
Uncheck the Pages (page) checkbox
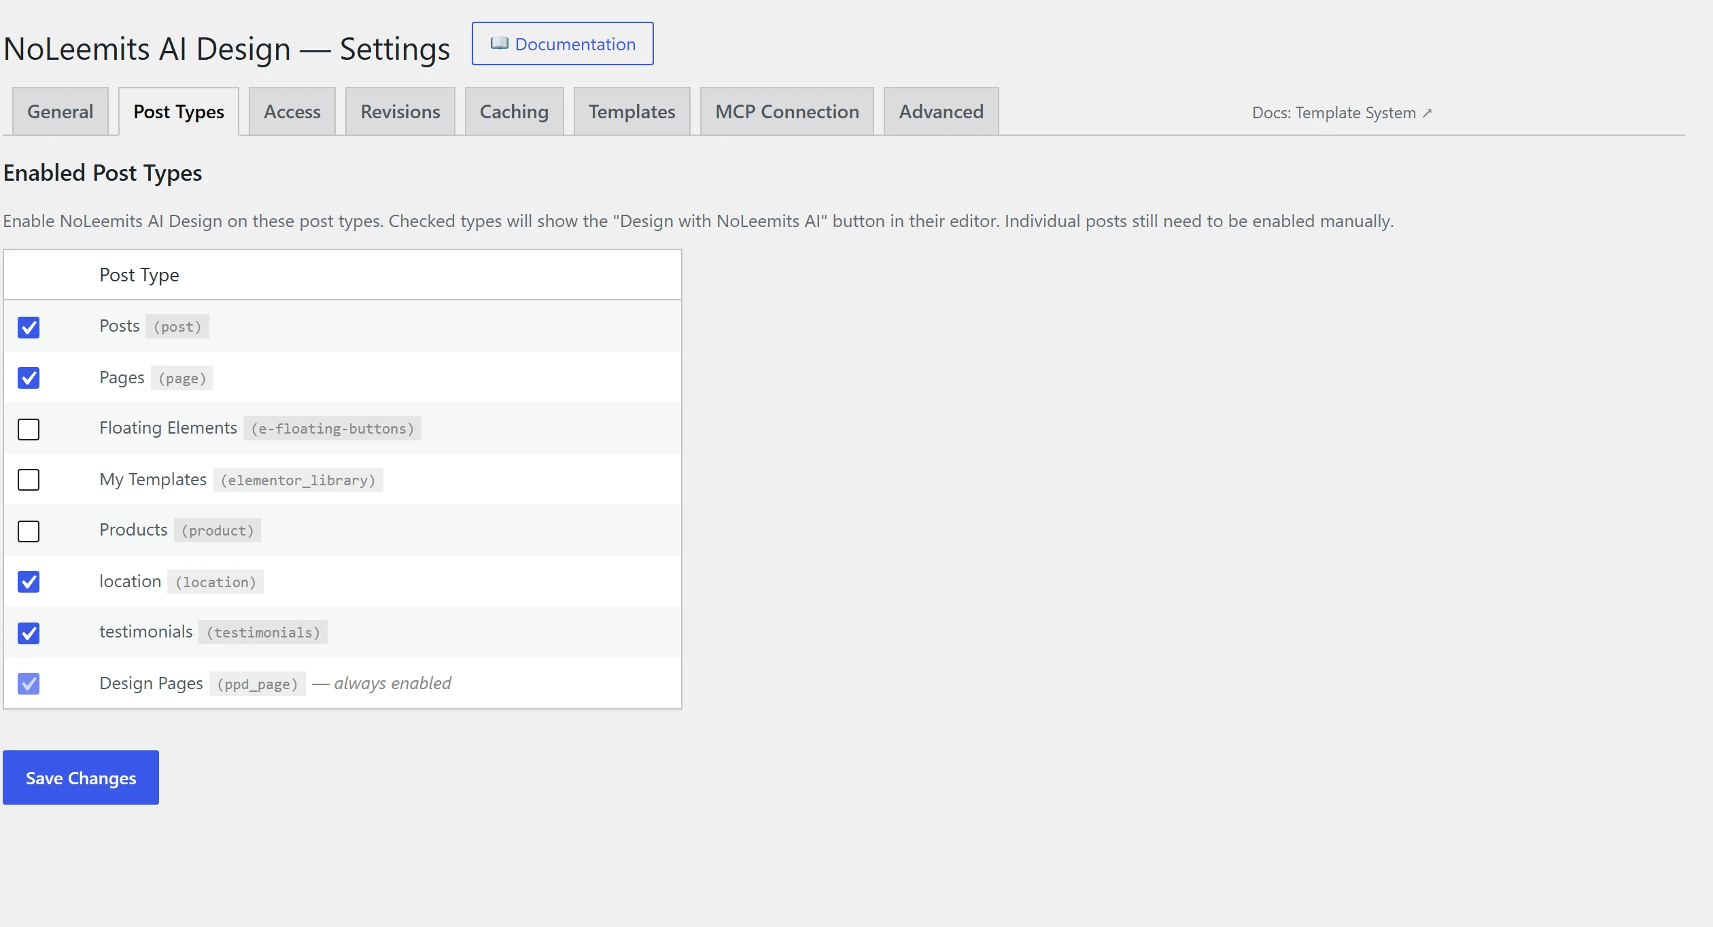point(29,378)
